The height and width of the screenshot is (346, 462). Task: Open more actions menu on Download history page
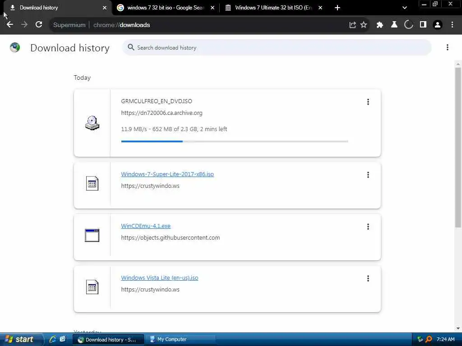pos(447,47)
